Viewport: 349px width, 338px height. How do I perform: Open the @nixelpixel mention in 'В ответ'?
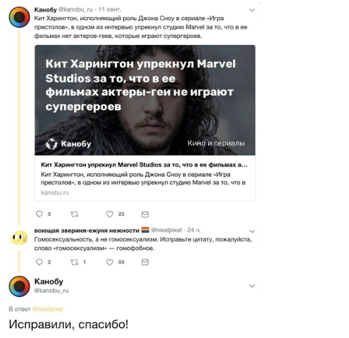tap(48, 309)
